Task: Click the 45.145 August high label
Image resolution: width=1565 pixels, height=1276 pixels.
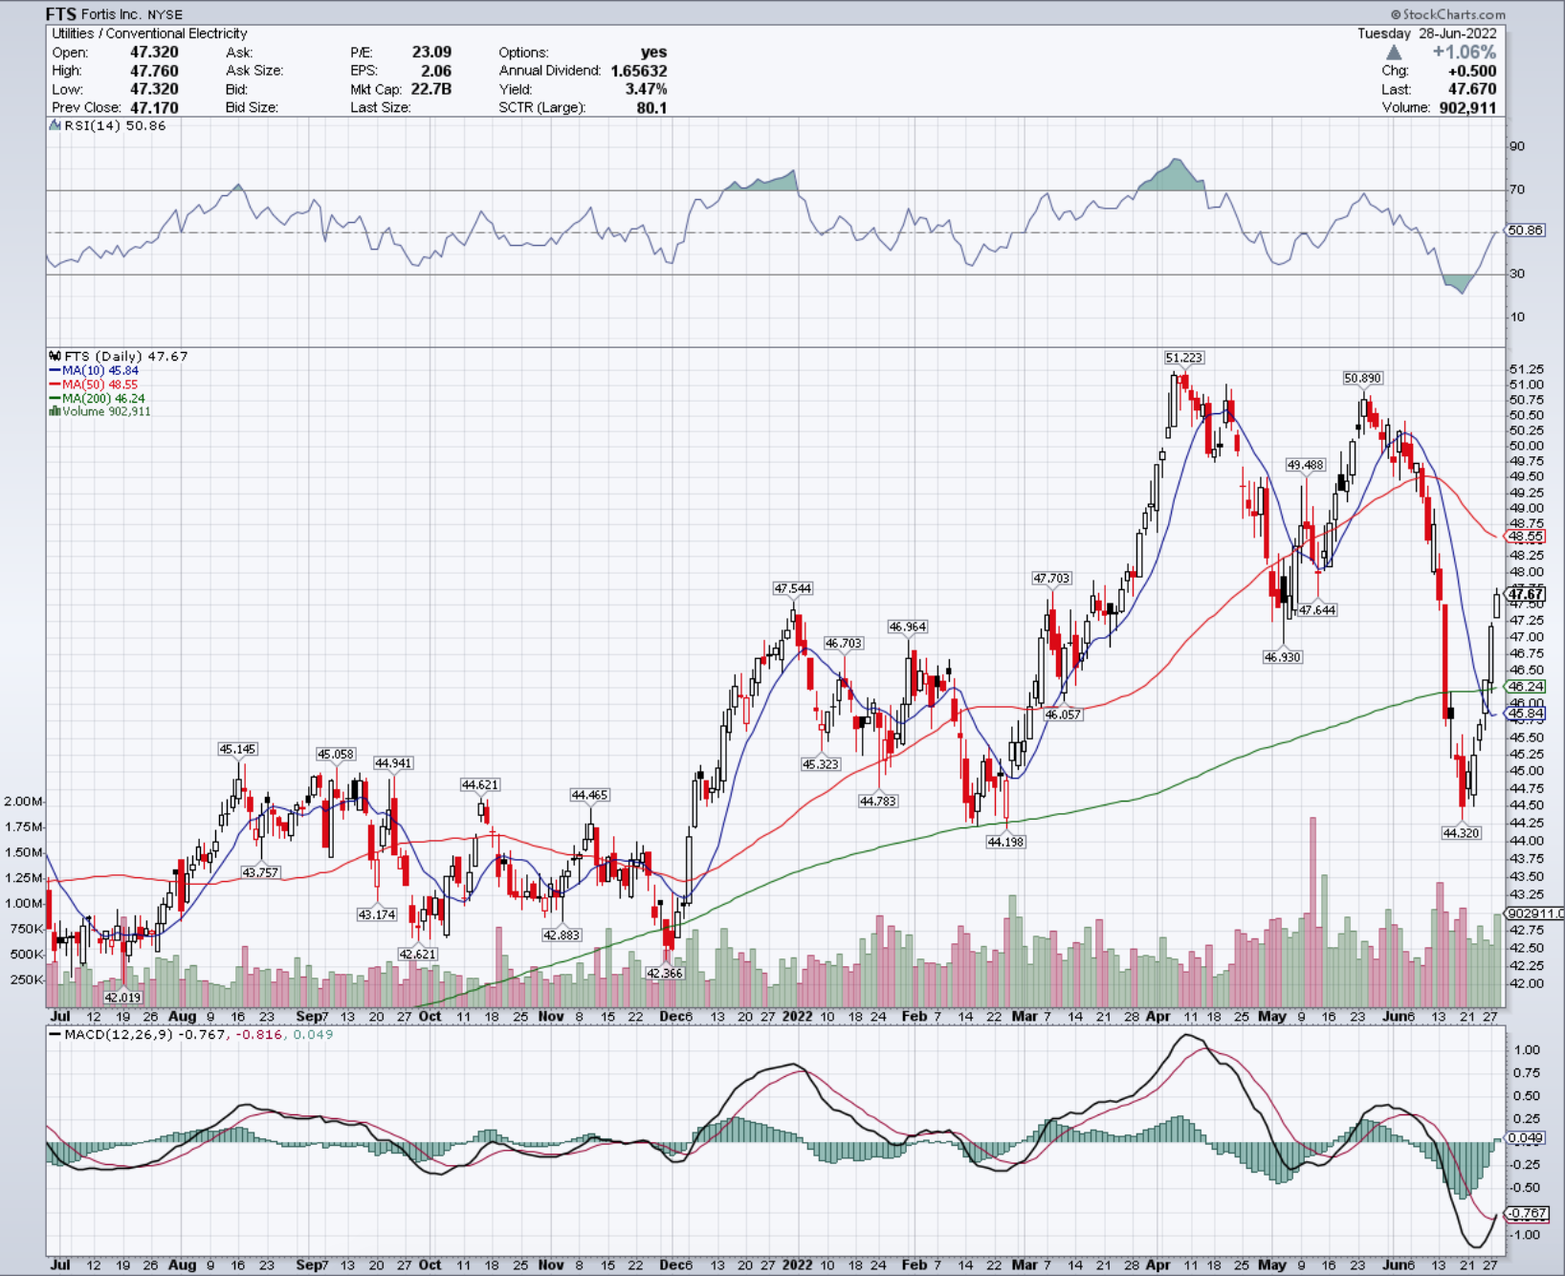Action: point(237,749)
